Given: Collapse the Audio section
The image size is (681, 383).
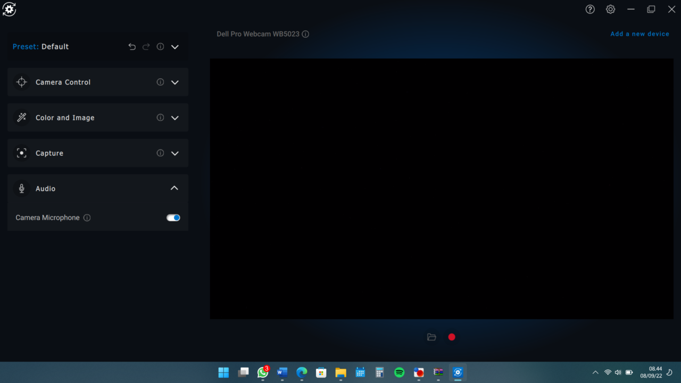Looking at the screenshot, I should (175, 188).
